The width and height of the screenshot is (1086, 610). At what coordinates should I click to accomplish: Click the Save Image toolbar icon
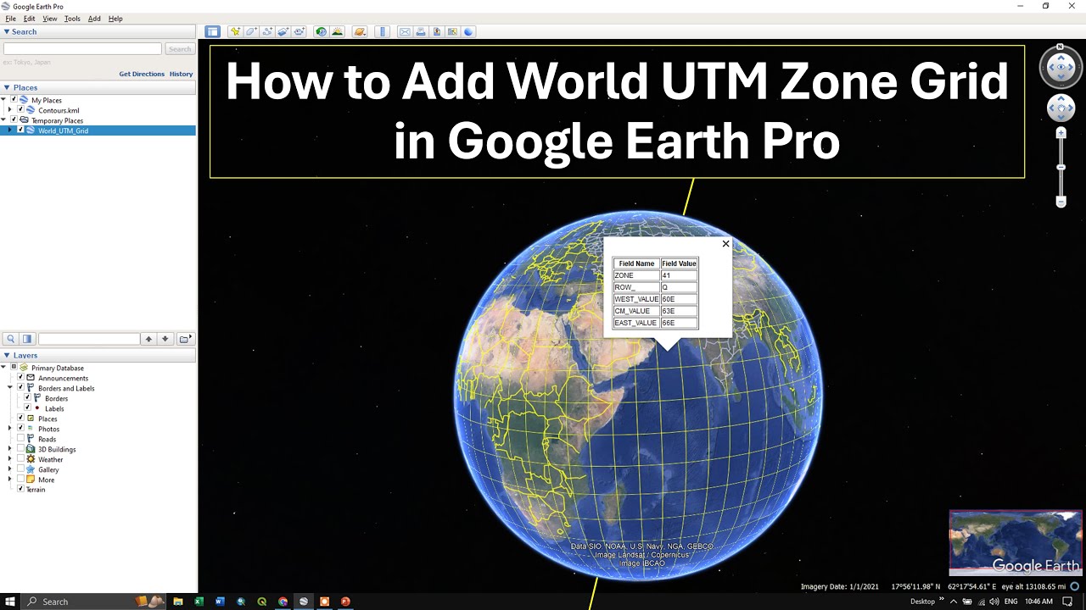coord(437,31)
